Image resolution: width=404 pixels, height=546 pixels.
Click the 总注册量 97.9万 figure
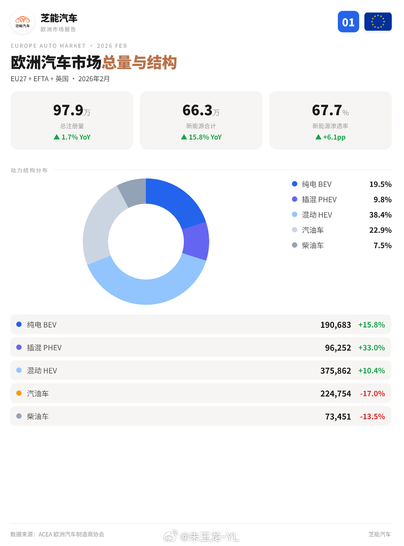coord(71,110)
